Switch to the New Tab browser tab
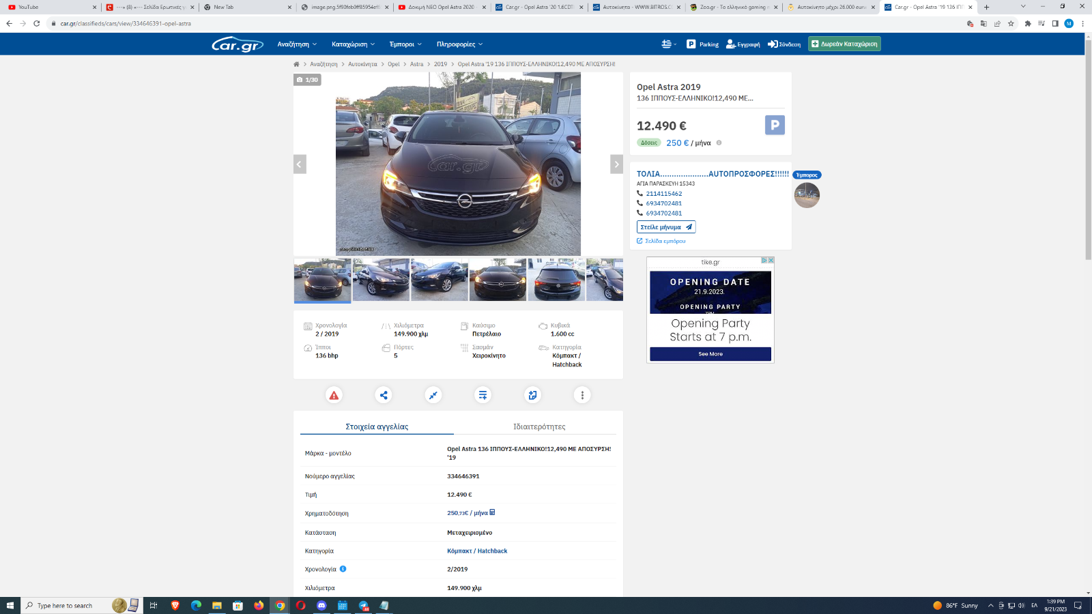Screen dimensions: 1092x614 click(x=246, y=7)
